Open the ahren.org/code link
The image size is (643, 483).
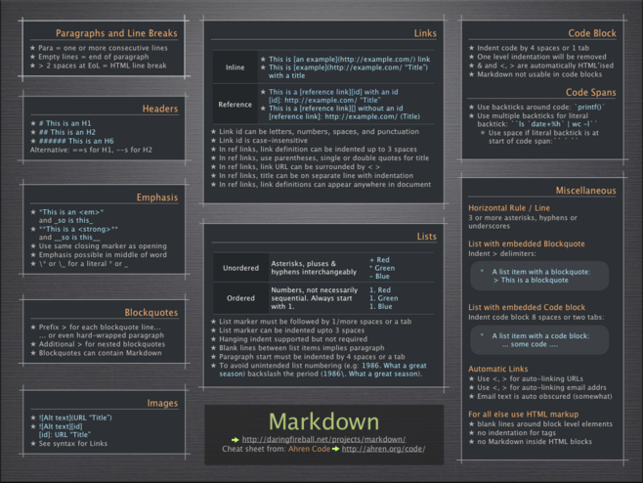pyautogui.click(x=383, y=449)
